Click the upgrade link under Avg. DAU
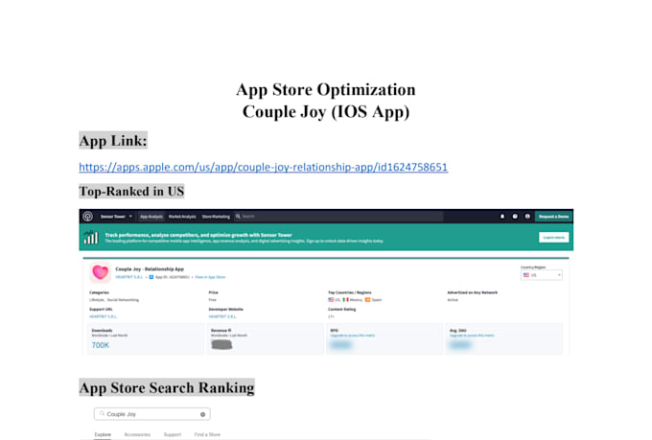 472,336
